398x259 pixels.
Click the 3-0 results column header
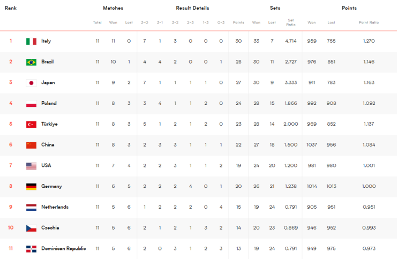145,22
